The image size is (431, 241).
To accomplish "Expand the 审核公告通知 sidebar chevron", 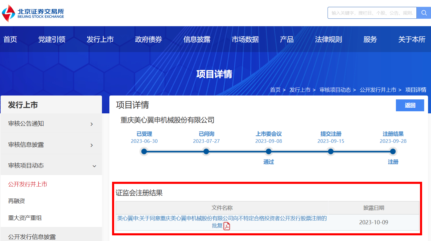I will coord(92,124).
